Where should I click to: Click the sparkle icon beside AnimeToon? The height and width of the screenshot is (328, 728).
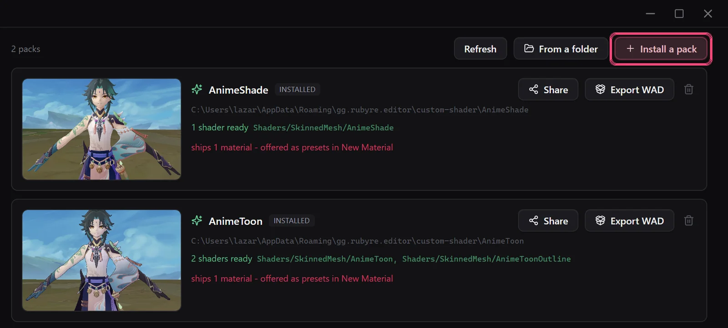[x=197, y=220]
